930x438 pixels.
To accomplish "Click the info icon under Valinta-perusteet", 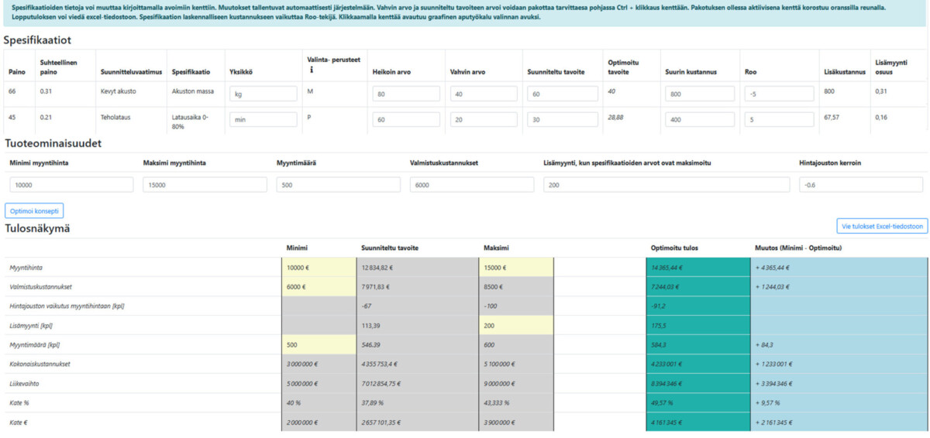I will click(311, 70).
